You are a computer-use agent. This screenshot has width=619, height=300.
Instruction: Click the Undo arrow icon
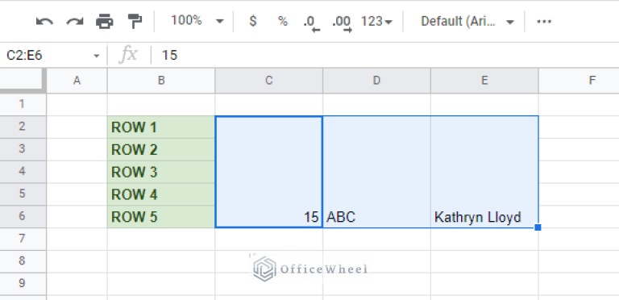pos(44,21)
